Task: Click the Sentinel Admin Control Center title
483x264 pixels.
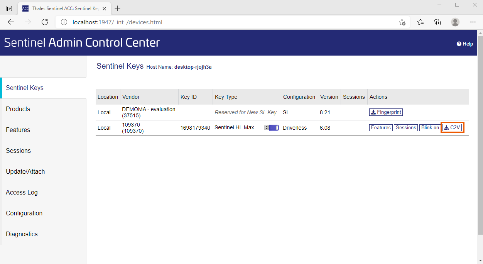Action: (82, 42)
